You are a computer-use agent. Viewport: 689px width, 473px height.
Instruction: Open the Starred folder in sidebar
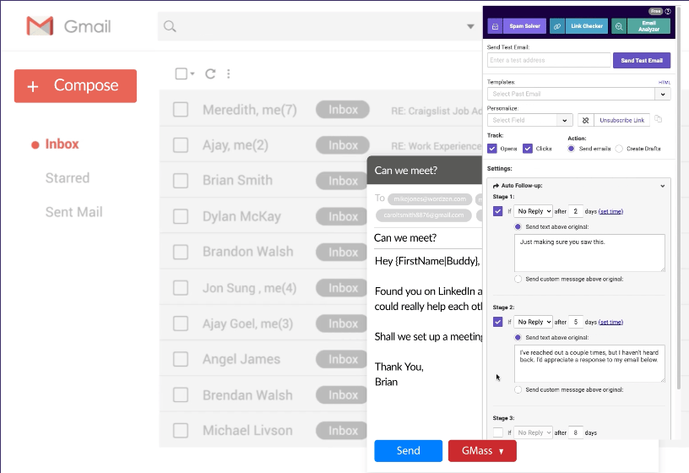(68, 178)
